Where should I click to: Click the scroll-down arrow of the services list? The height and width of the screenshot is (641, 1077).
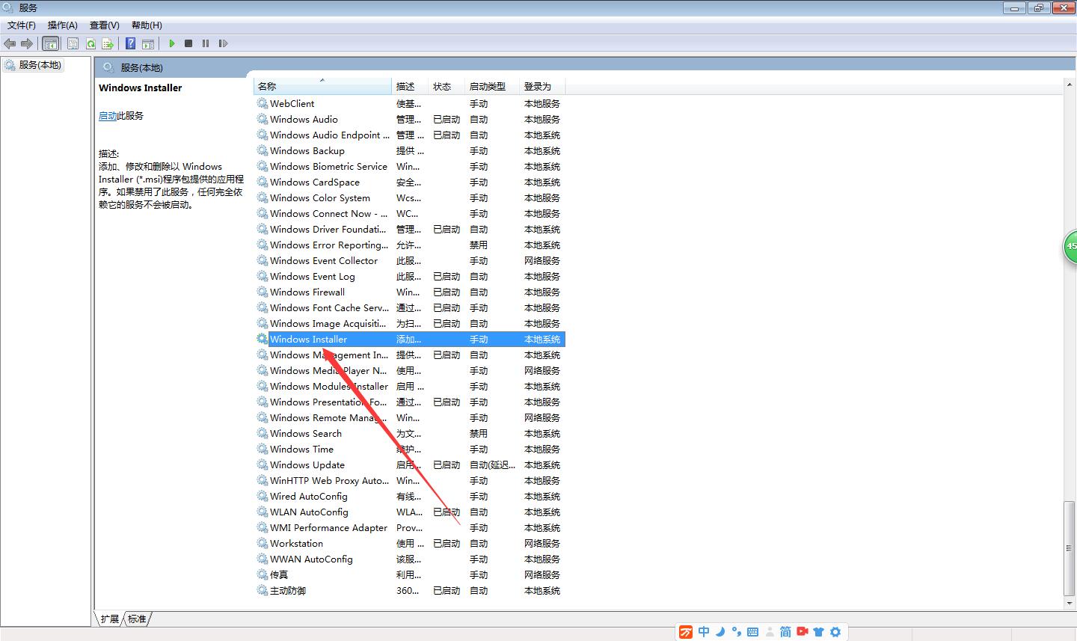(1070, 603)
